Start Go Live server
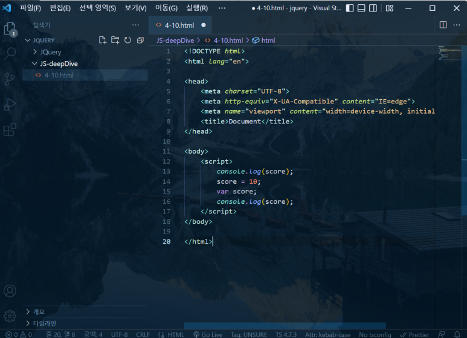 point(208,335)
